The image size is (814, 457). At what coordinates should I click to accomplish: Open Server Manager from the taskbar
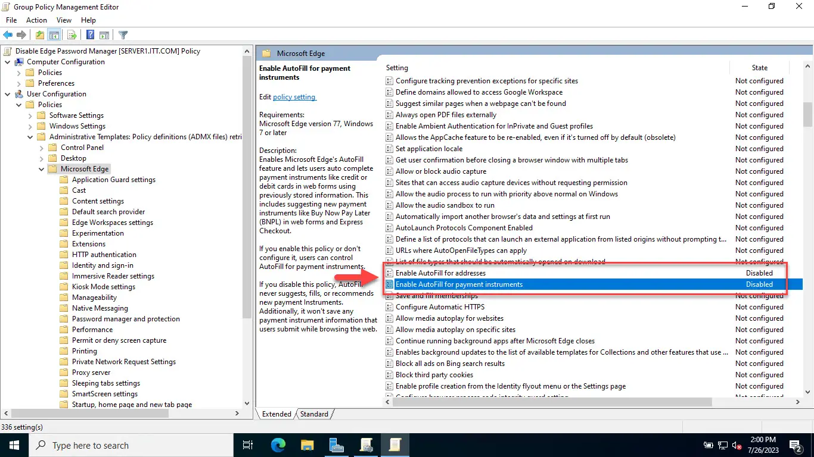pyautogui.click(x=336, y=445)
